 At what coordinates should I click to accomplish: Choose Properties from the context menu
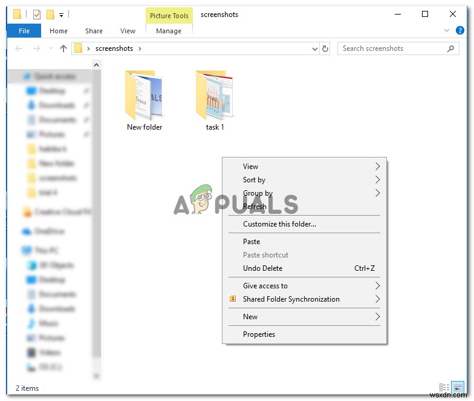[304, 334]
